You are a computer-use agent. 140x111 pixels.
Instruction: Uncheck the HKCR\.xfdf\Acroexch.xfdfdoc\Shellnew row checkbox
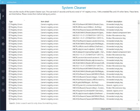coord(10,46)
